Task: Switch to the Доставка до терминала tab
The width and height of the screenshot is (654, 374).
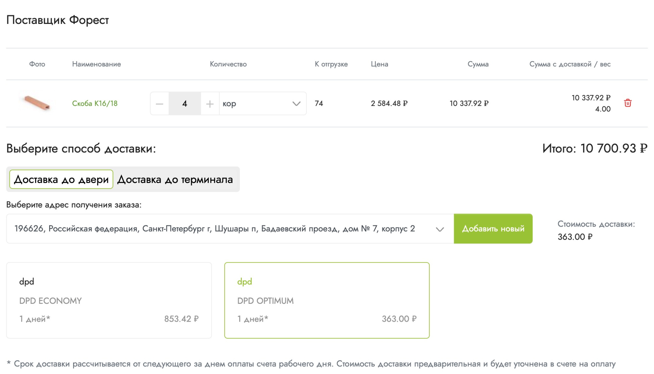Action: click(x=175, y=179)
